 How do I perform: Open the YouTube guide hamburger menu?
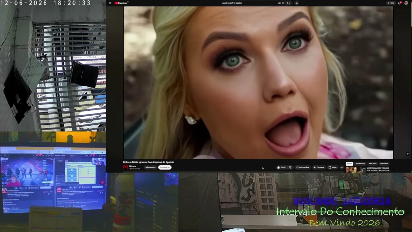(110, 3)
